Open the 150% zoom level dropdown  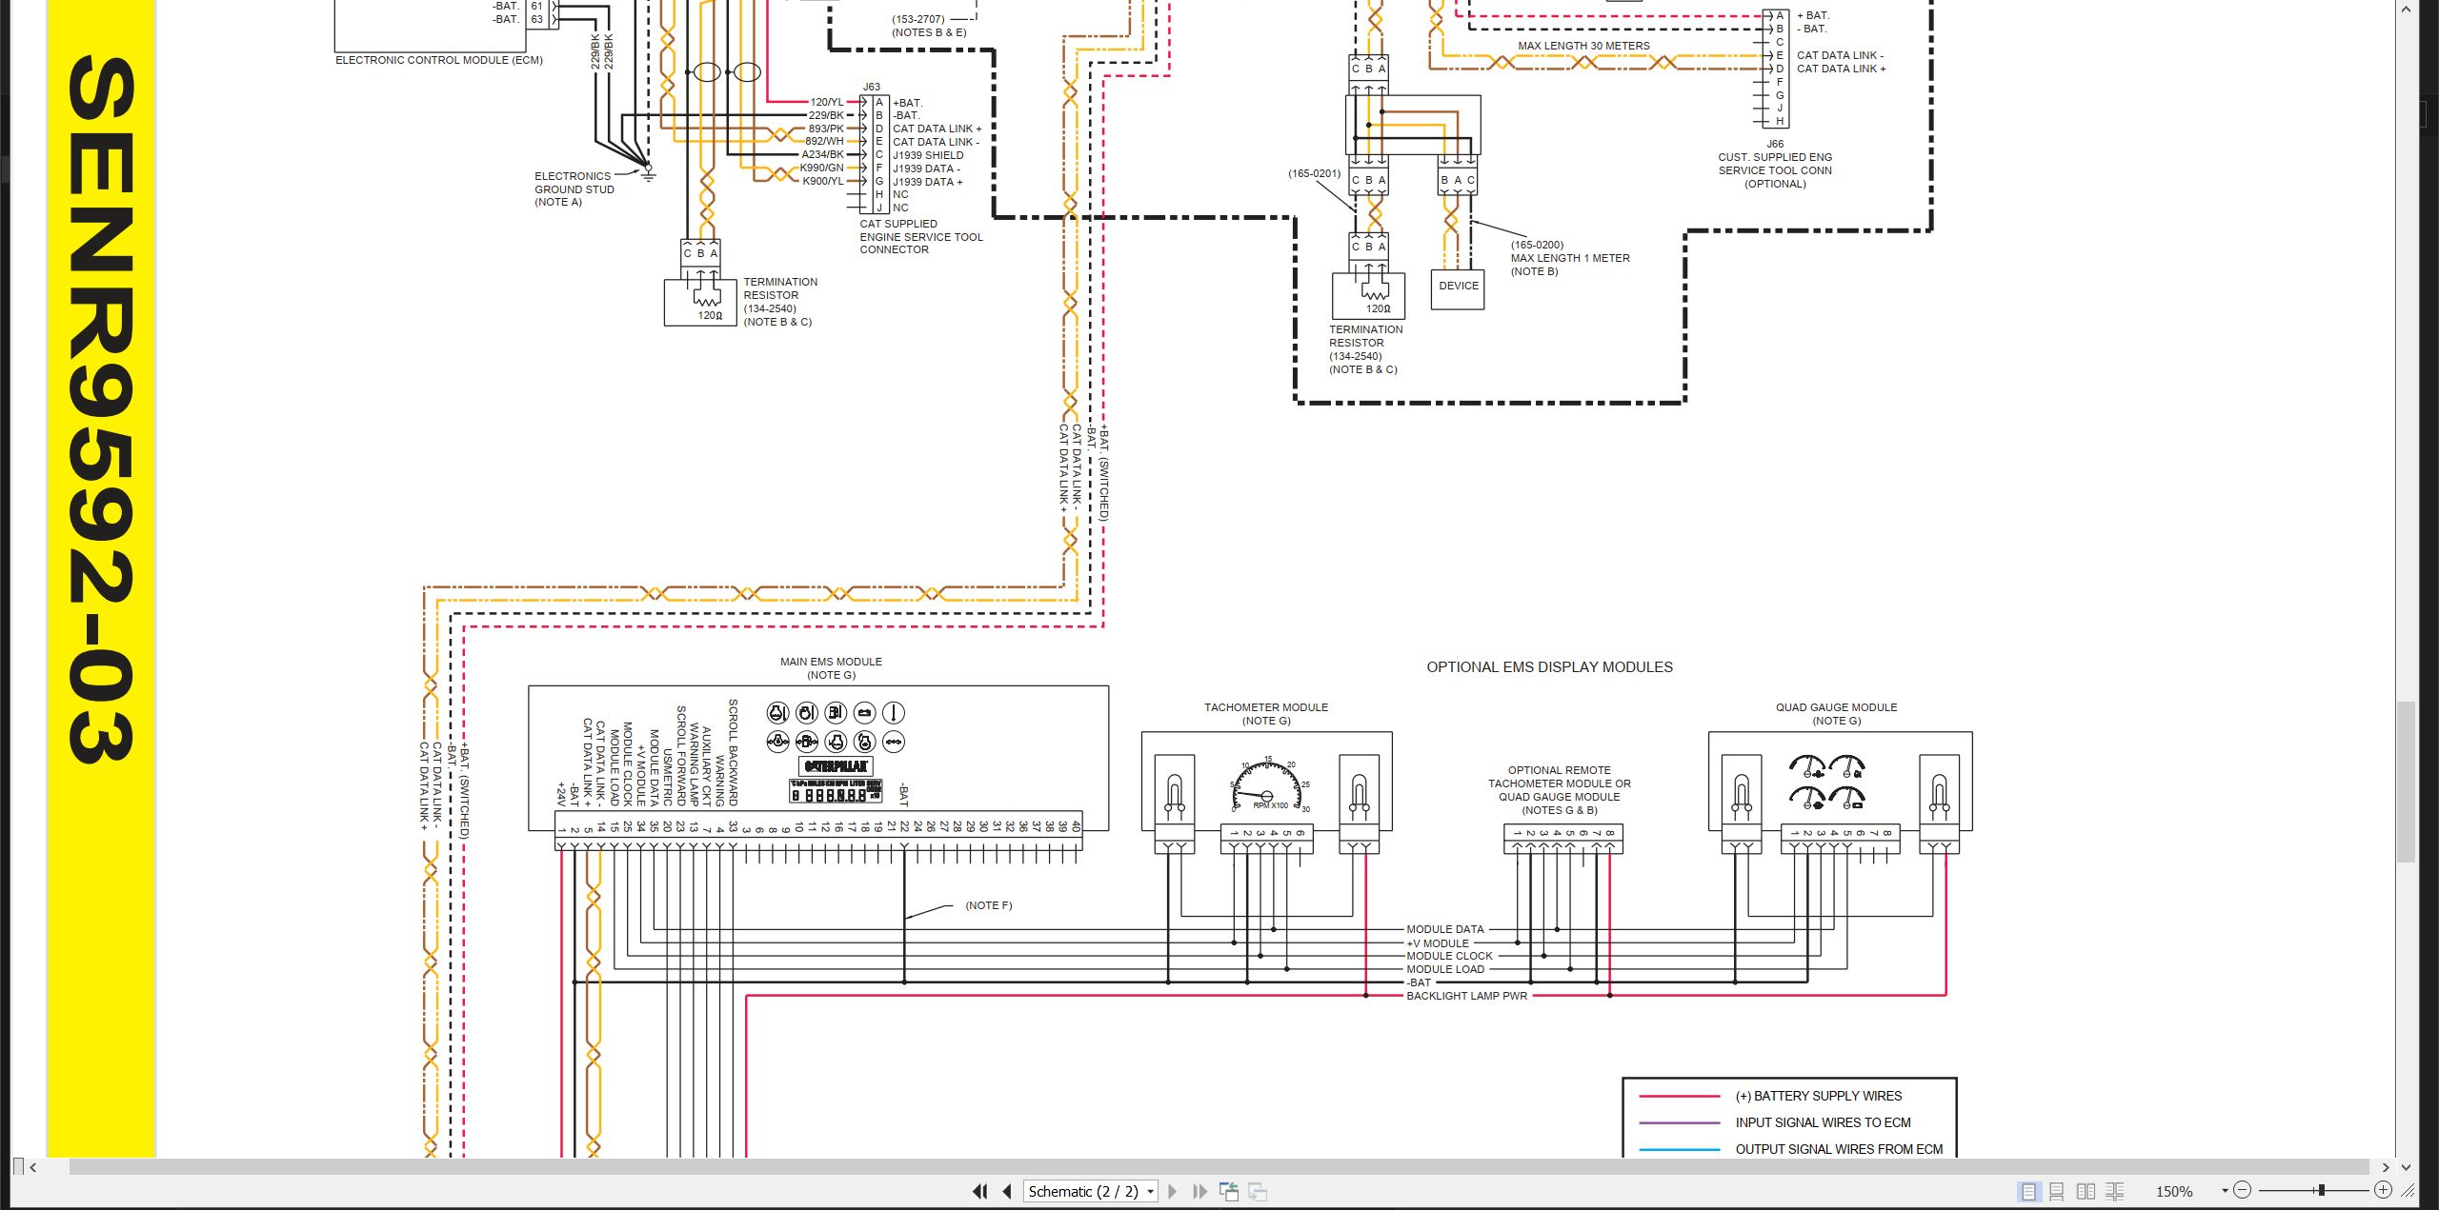[2226, 1191]
